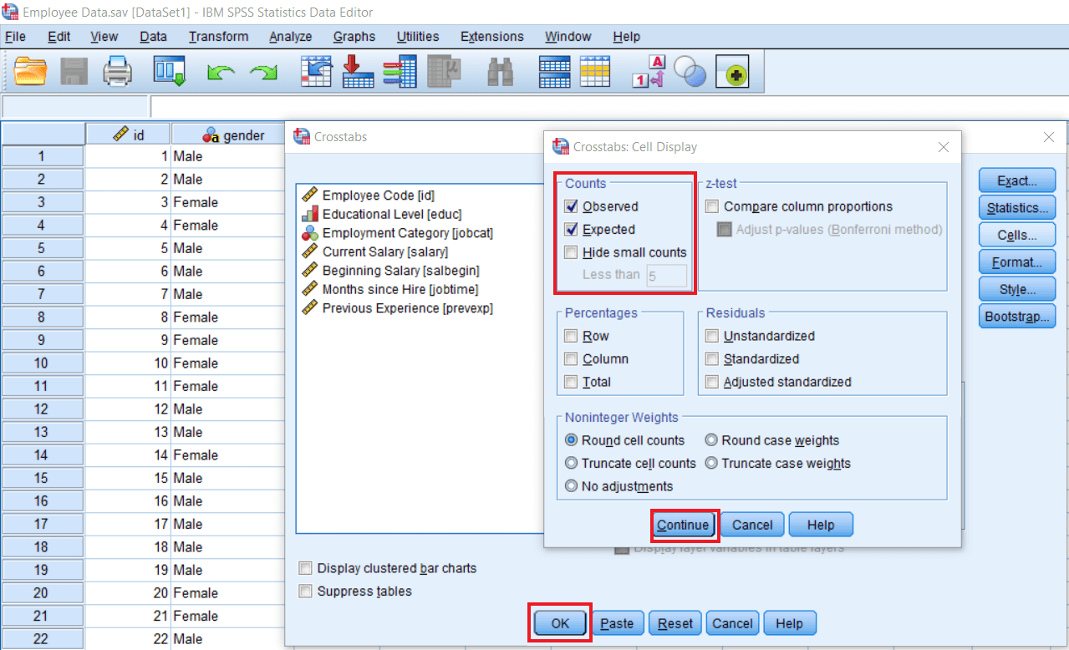Select Round cell counts radio button
1069x650 pixels.
pyautogui.click(x=572, y=440)
